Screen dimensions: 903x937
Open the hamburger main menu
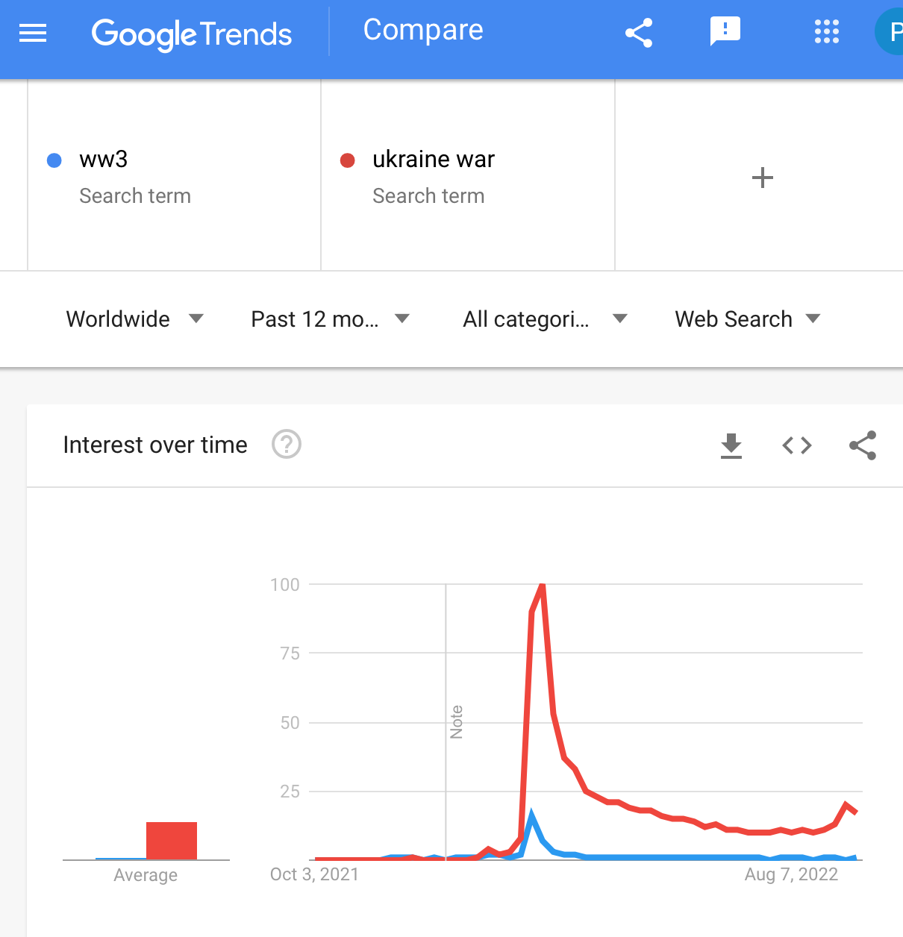[33, 33]
